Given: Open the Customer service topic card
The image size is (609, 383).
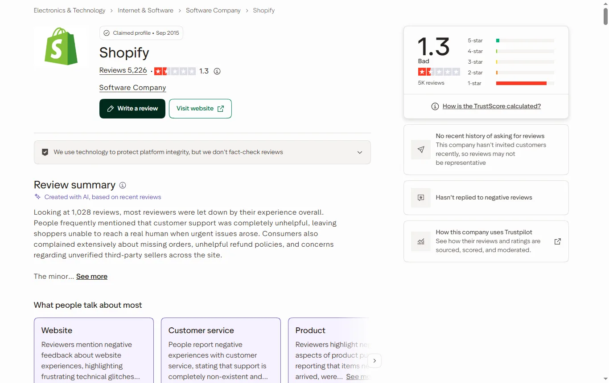Looking at the screenshot, I should point(221,350).
